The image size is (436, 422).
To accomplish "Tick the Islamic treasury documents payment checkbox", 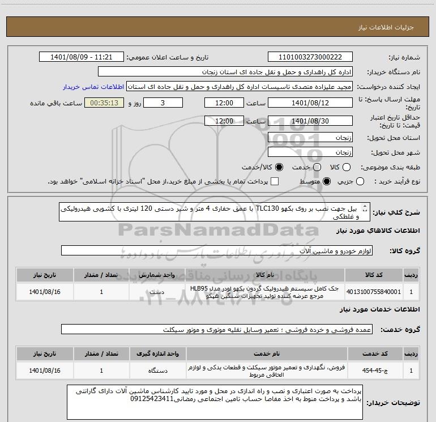I will [x=275, y=182].
